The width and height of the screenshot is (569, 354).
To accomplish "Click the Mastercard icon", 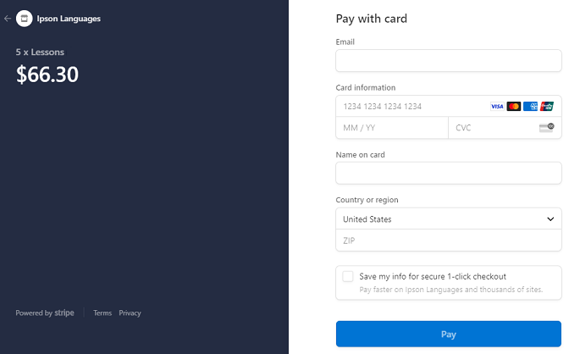I will point(513,107).
